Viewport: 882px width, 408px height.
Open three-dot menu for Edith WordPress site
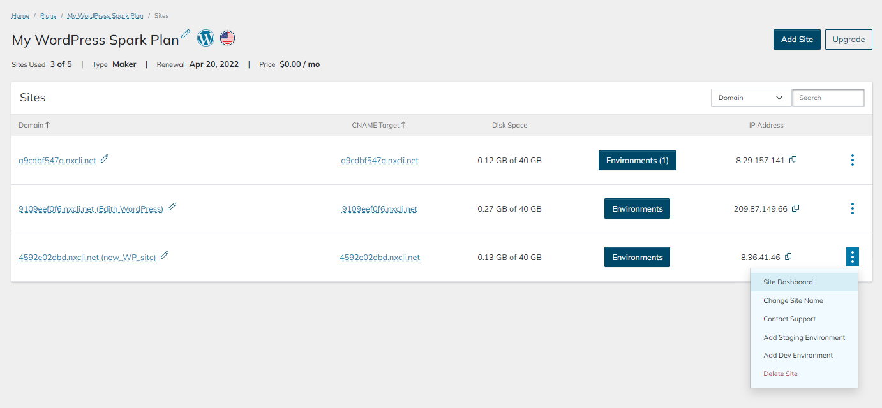coord(853,208)
